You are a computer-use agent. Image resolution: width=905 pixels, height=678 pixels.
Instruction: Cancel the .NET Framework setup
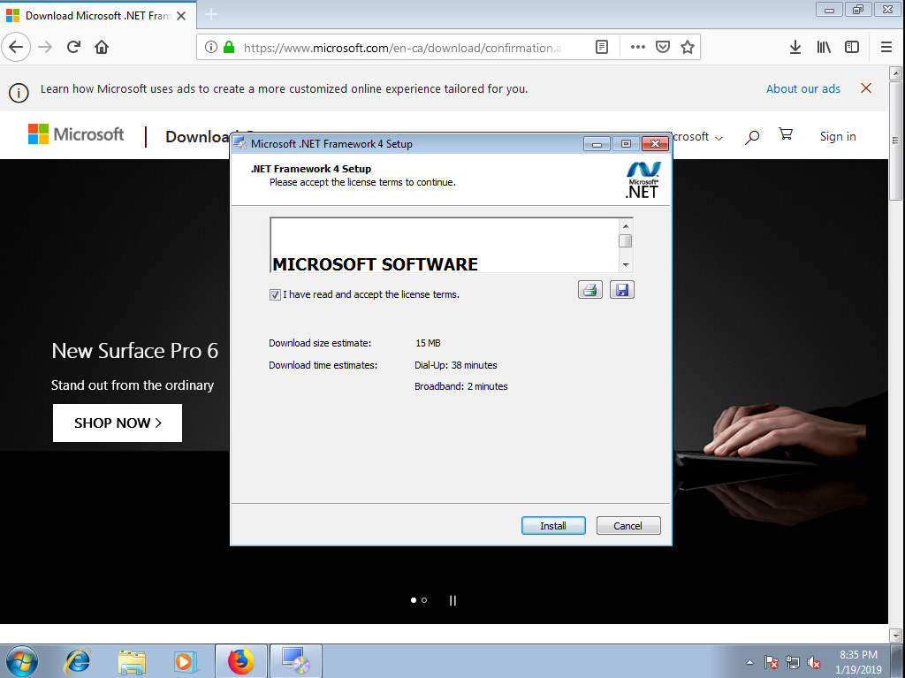(x=628, y=526)
